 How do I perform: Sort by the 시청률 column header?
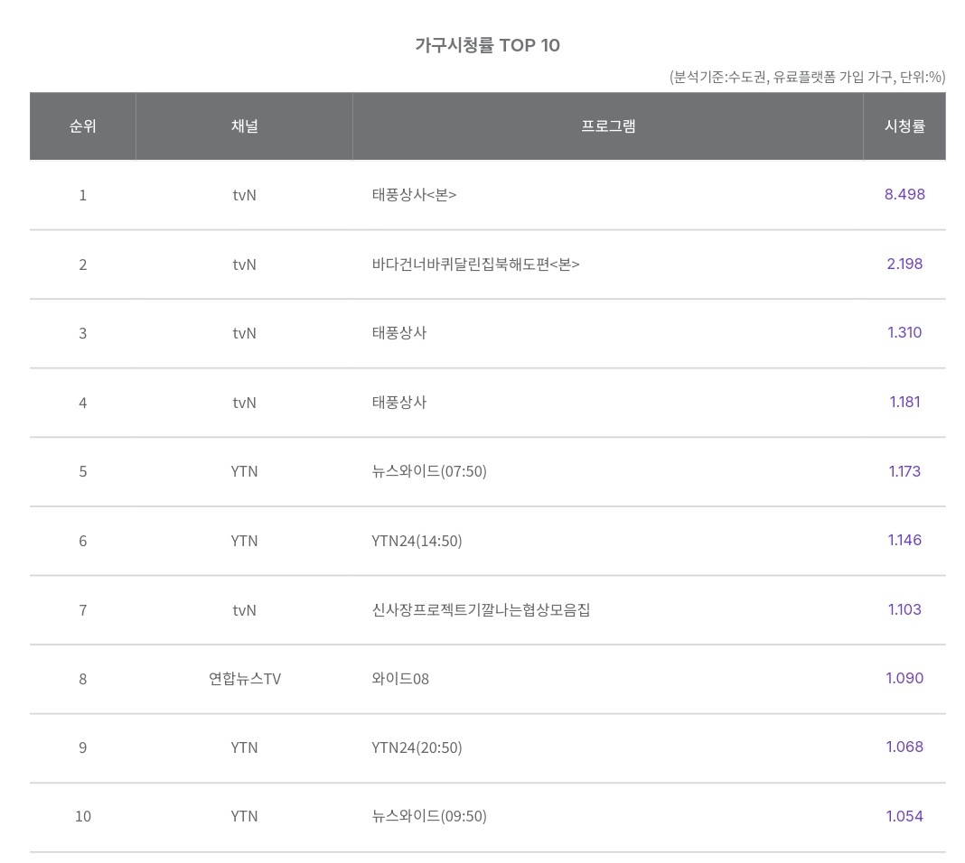point(904,126)
